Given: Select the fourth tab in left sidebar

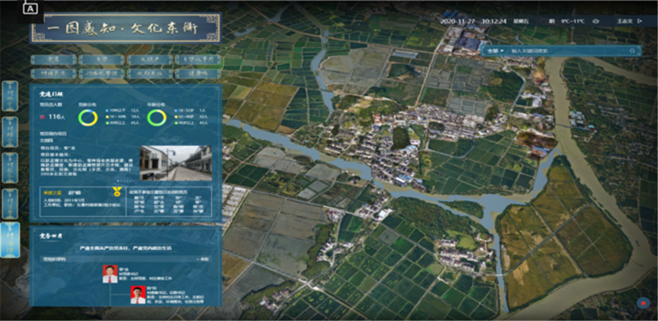Looking at the screenshot, I should click(x=10, y=204).
